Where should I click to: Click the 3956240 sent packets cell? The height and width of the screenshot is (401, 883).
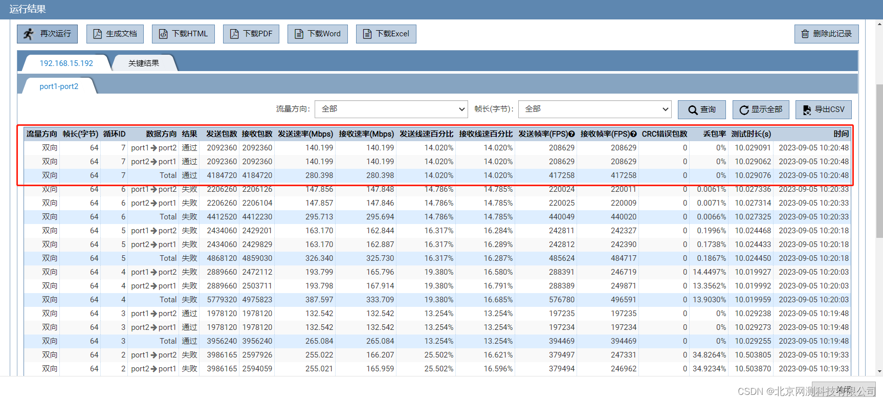coord(222,341)
